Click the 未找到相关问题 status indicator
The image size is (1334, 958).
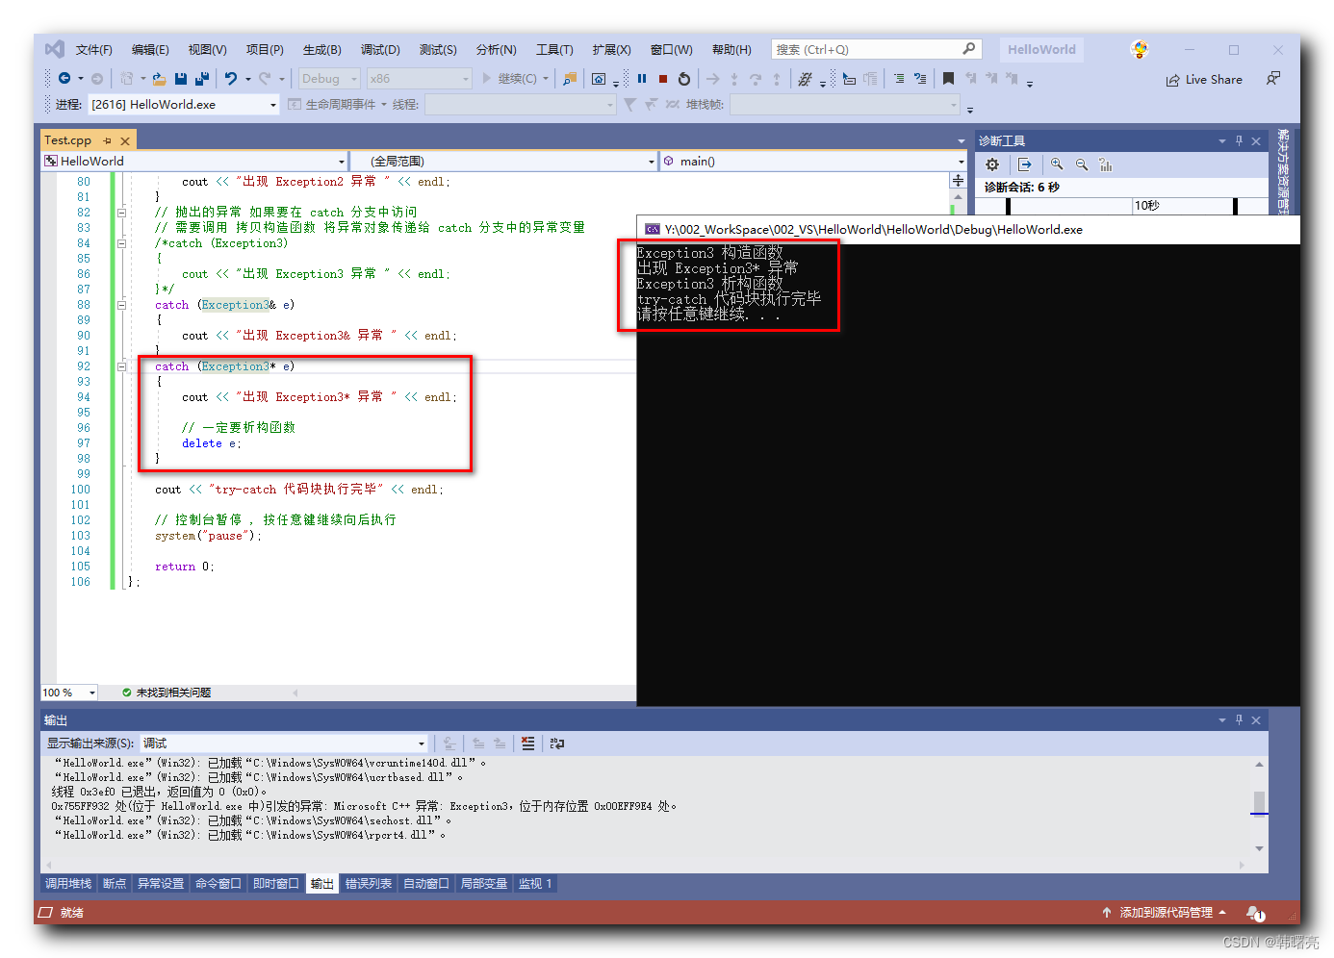pos(167,693)
